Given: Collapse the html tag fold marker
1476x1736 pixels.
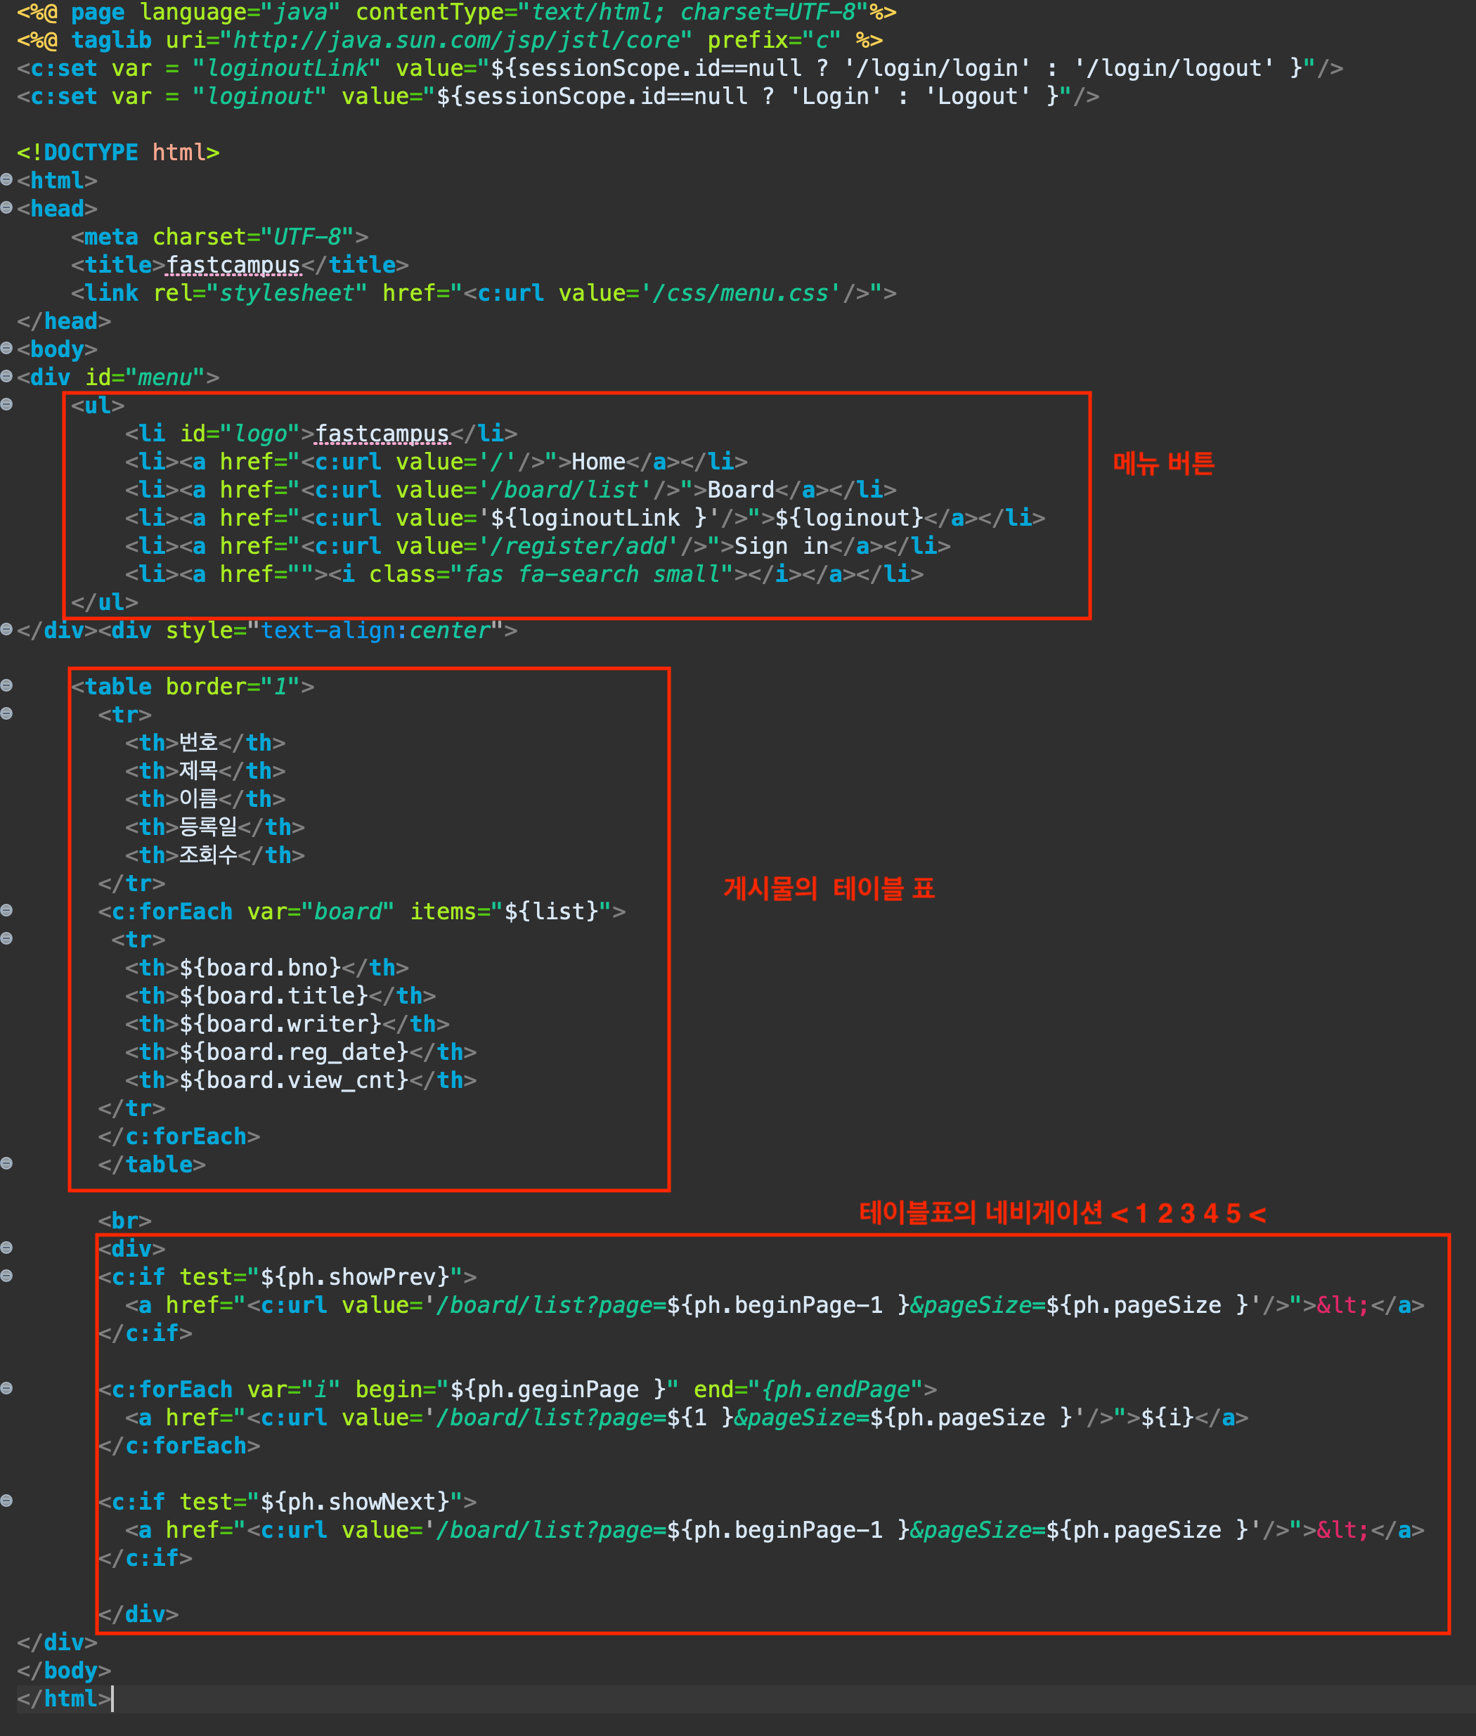Looking at the screenshot, I should point(7,180).
